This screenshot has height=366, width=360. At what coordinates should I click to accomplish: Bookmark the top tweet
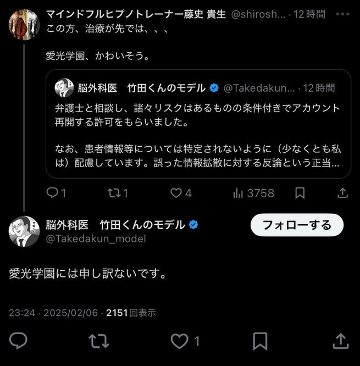(300, 193)
